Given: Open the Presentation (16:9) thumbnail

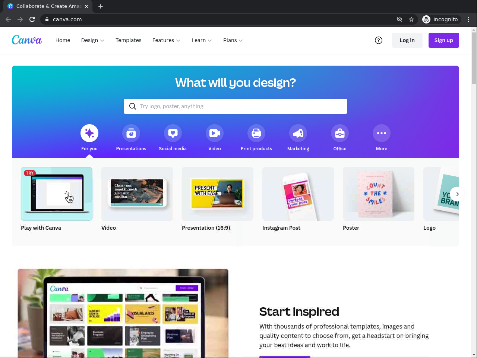Looking at the screenshot, I should click(x=218, y=194).
